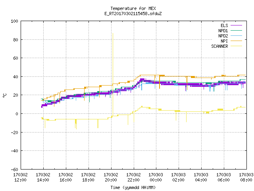Click the y-axis label 60
Viewport: 254px width, 191px height.
pos(15,58)
